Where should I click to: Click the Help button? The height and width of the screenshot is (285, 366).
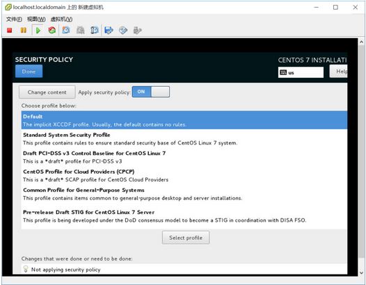339,72
